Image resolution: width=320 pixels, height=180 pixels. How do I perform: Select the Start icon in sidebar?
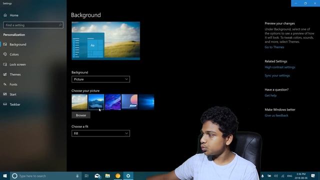coord(5,94)
